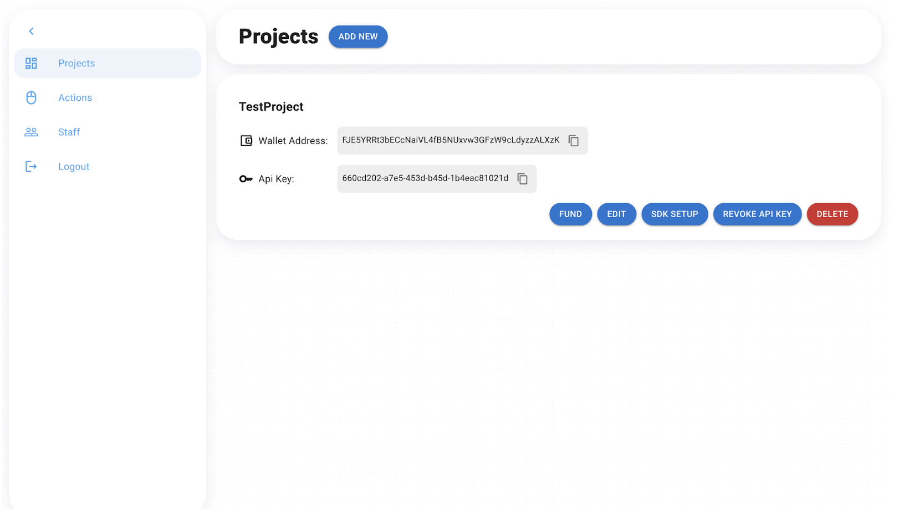The height and width of the screenshot is (514, 899).
Task: Select Logout from the sidebar
Action: tap(74, 167)
